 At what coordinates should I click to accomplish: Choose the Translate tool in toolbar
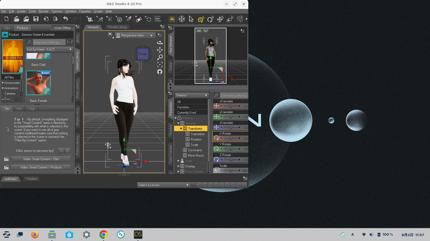point(220,19)
